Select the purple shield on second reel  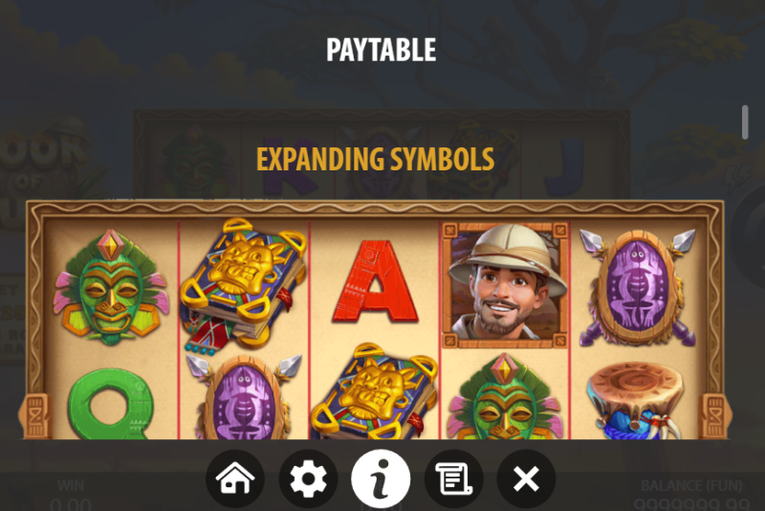[243, 397]
